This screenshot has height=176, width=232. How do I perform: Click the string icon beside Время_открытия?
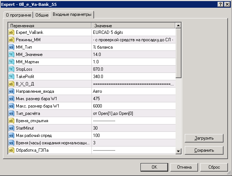(11, 121)
